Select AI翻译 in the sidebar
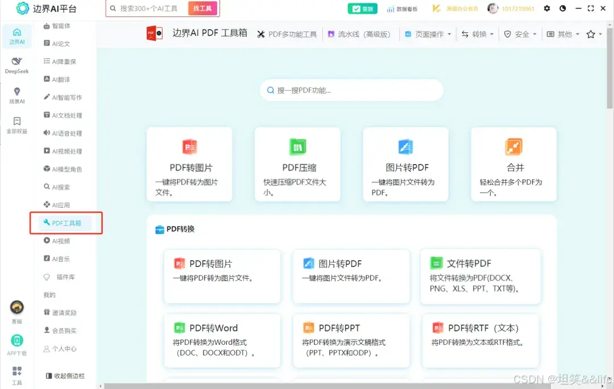This screenshot has height=389, width=614. (57, 80)
